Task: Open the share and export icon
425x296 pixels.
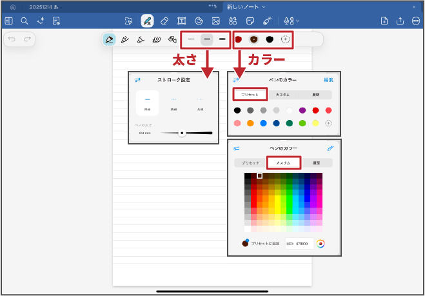Action: [x=400, y=21]
